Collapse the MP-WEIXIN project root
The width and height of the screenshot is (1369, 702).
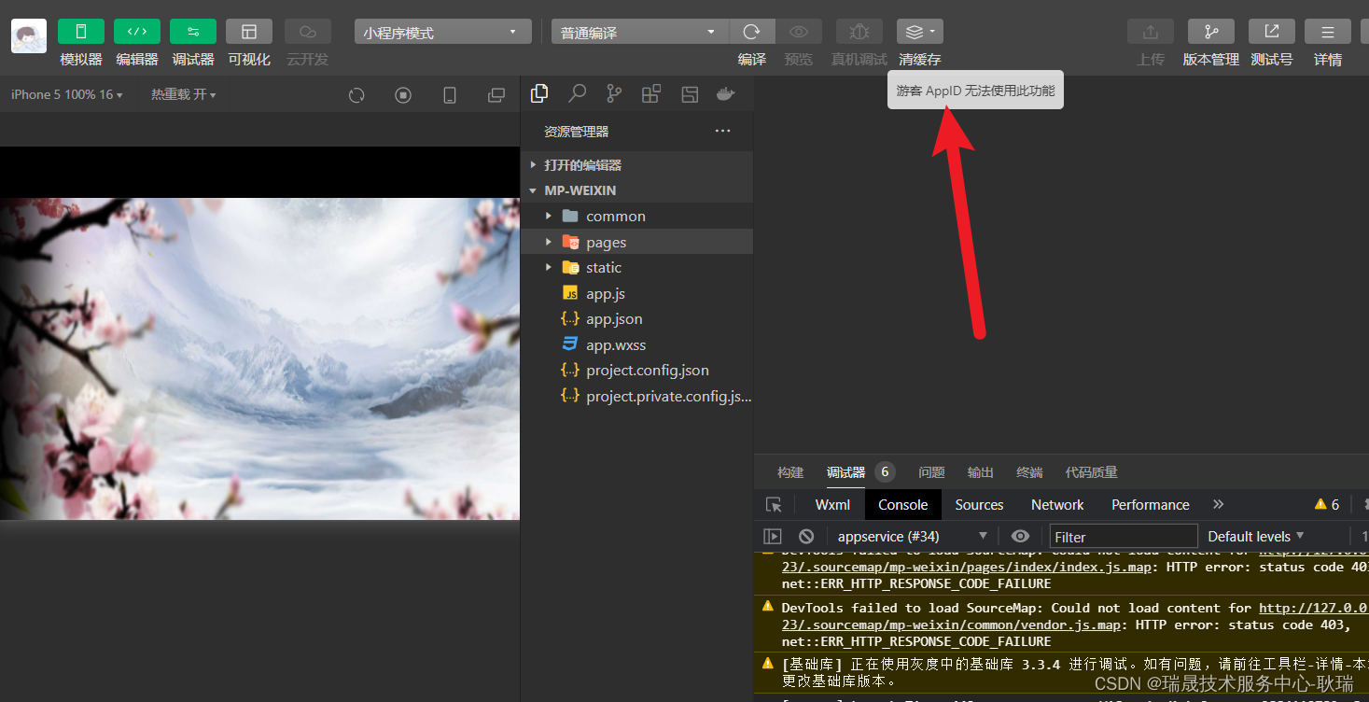pos(637,190)
